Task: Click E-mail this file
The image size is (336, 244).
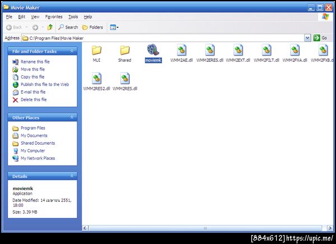Action: pyautogui.click(x=33, y=92)
